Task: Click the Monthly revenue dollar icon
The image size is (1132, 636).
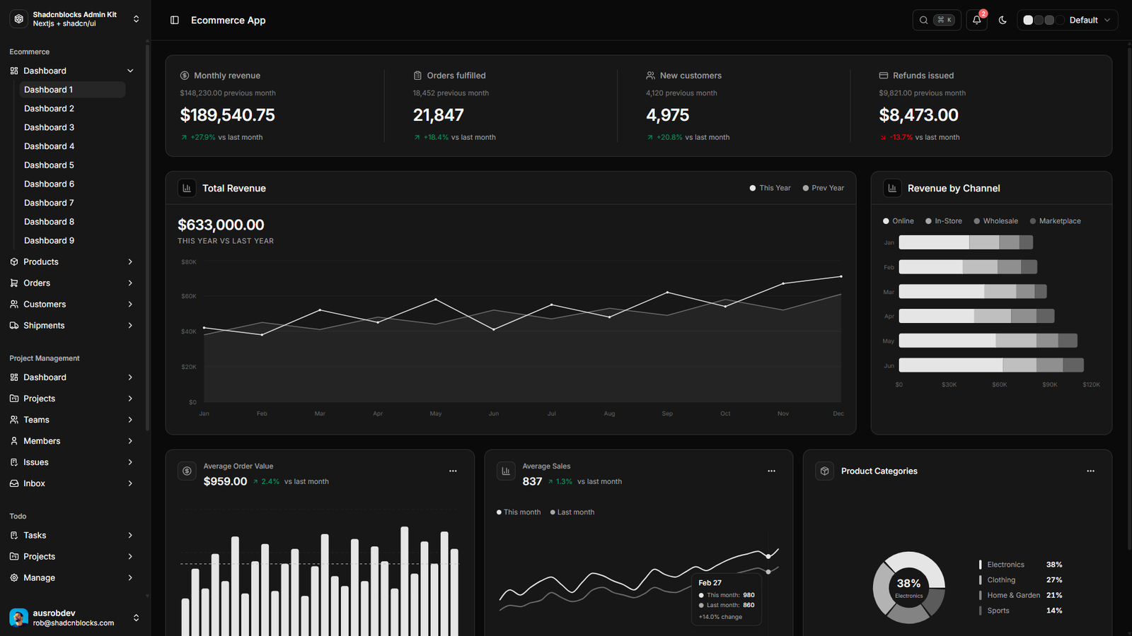Action: click(185, 76)
